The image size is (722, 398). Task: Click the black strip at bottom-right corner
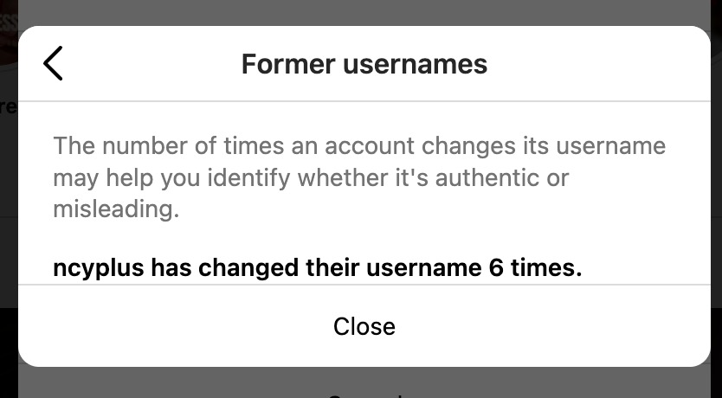coord(716,346)
